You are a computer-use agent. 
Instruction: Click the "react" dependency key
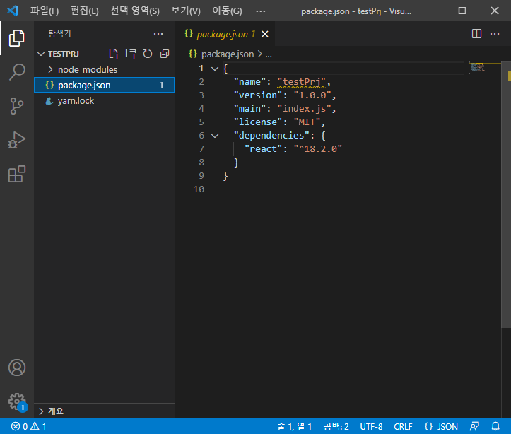pyautogui.click(x=263, y=149)
